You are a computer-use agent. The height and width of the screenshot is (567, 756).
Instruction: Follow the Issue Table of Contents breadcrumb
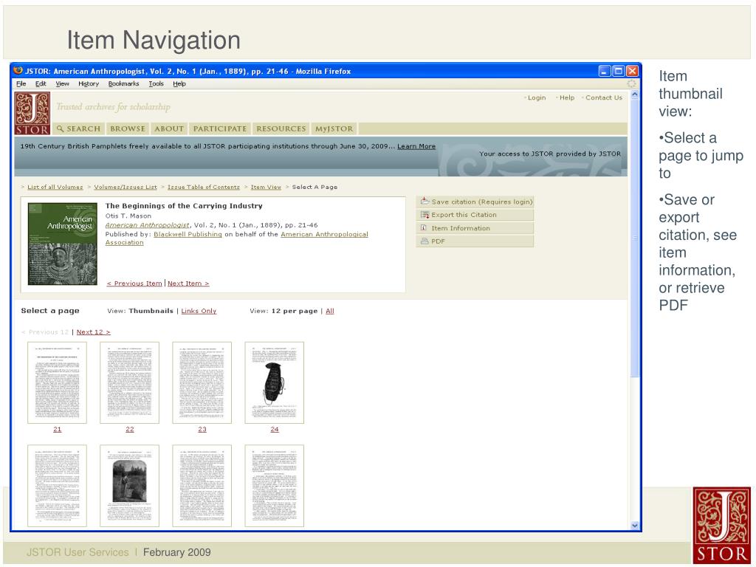coord(204,187)
